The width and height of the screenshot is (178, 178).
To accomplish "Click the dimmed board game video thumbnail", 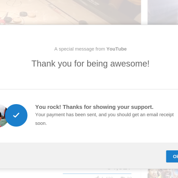I will (70, 12).
